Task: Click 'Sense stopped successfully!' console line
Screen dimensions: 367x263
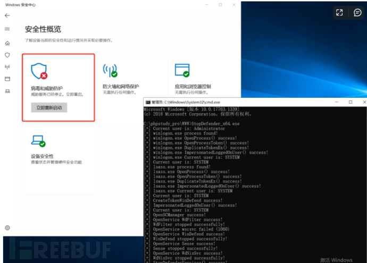Action: (x=185, y=249)
